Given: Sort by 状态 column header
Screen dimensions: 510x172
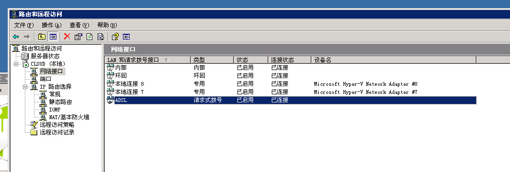Looking at the screenshot, I should (x=251, y=60).
